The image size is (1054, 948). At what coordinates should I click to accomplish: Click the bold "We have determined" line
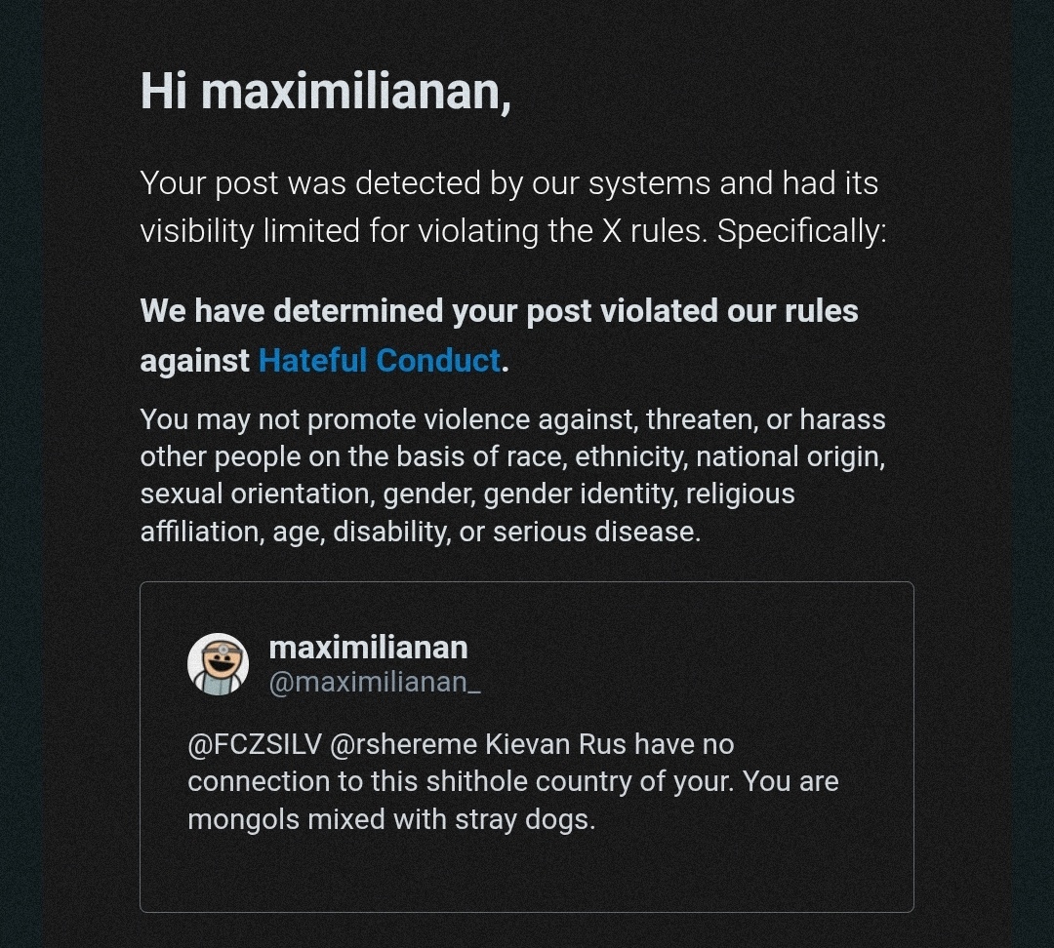click(x=499, y=311)
